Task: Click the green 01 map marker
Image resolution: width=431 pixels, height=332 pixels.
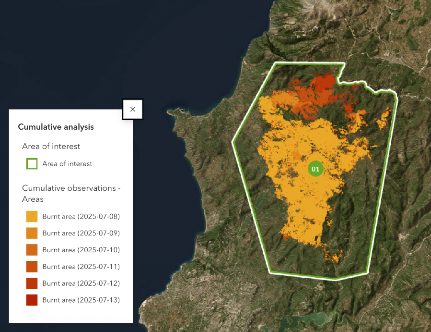Action: click(x=315, y=169)
